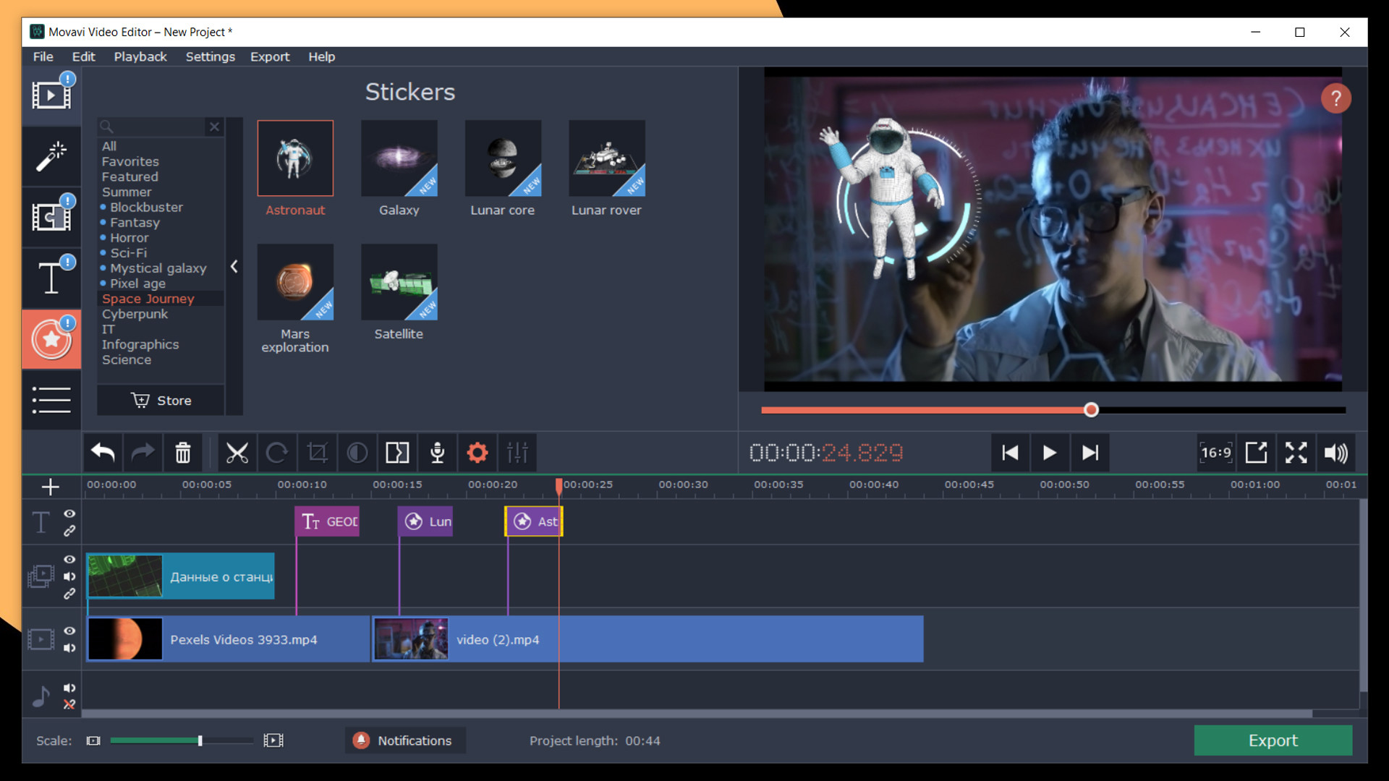The width and height of the screenshot is (1389, 781).
Task: Open the 16:9 aspect ratio selector
Action: tap(1216, 452)
